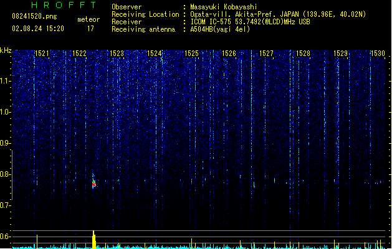Click the 0.9 kHz axis label
Screen dimensions: 392x249
point(5,143)
